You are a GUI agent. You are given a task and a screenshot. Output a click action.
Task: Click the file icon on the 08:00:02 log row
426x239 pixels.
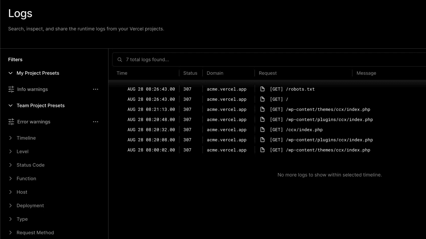click(x=262, y=150)
